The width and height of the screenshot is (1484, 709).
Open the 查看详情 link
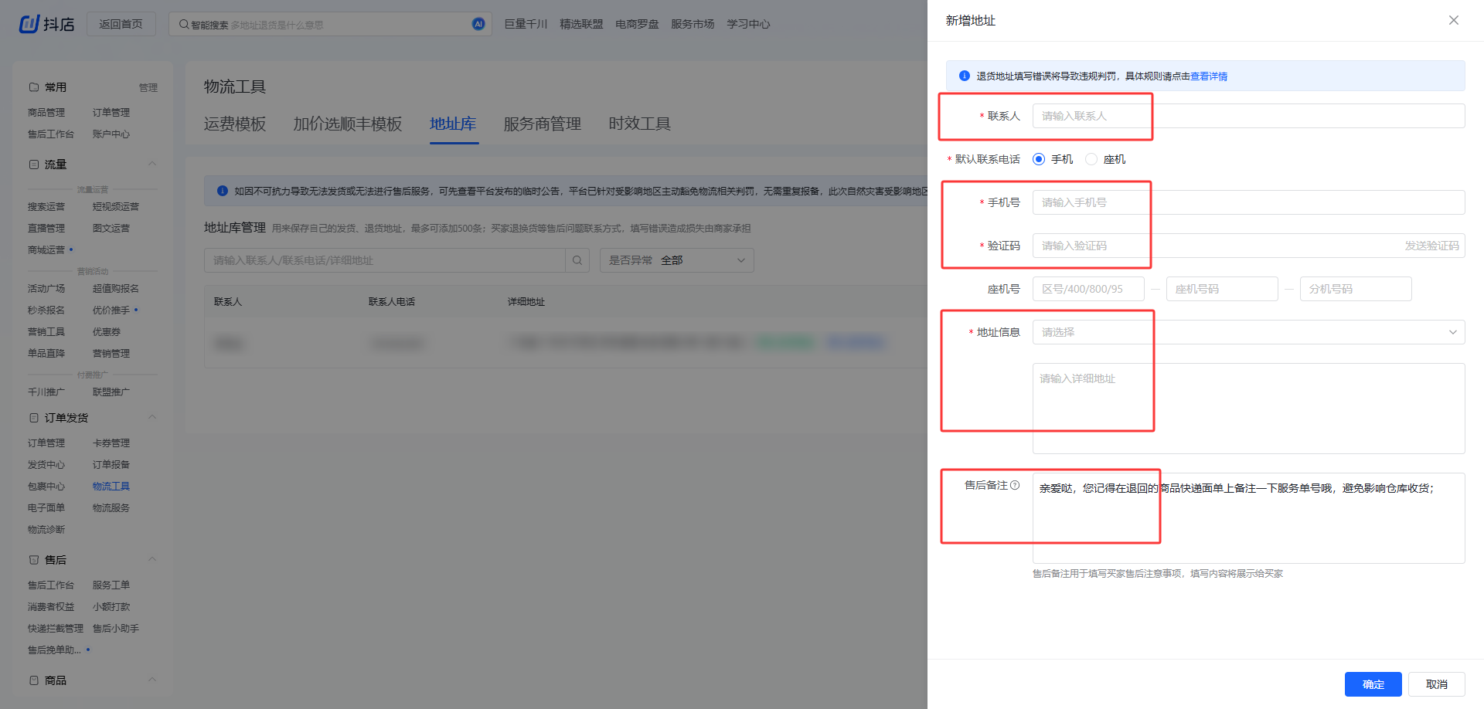[x=1209, y=76]
